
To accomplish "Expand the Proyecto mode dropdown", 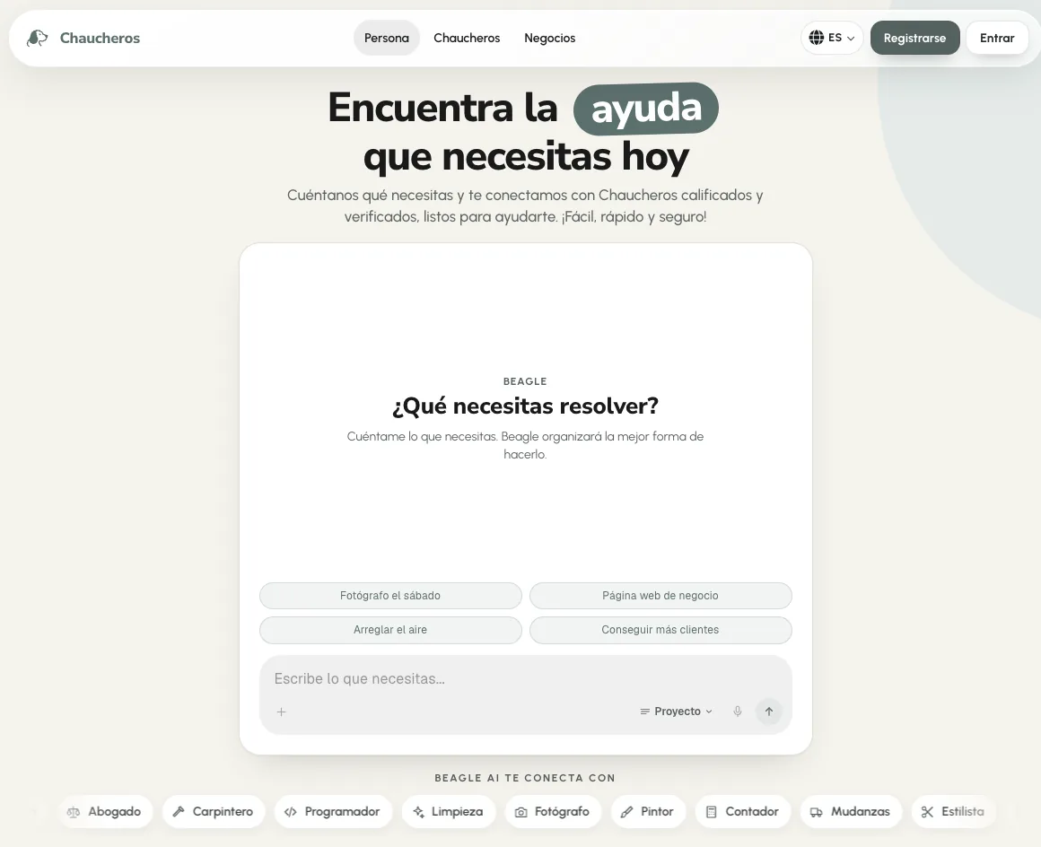I will pos(677,712).
